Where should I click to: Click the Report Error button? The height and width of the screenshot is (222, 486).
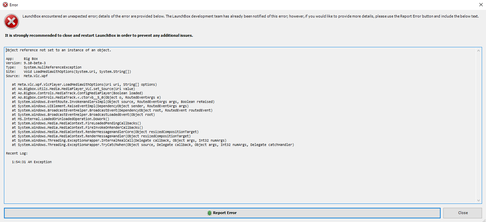(x=222, y=213)
